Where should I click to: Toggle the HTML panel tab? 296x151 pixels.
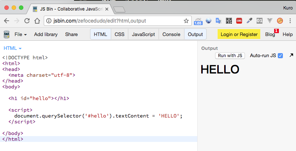pyautogui.click(x=101, y=34)
